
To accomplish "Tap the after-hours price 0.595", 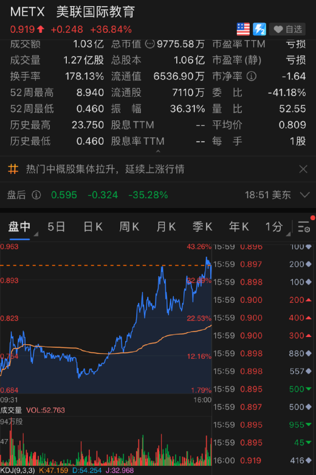I will 64,195.
